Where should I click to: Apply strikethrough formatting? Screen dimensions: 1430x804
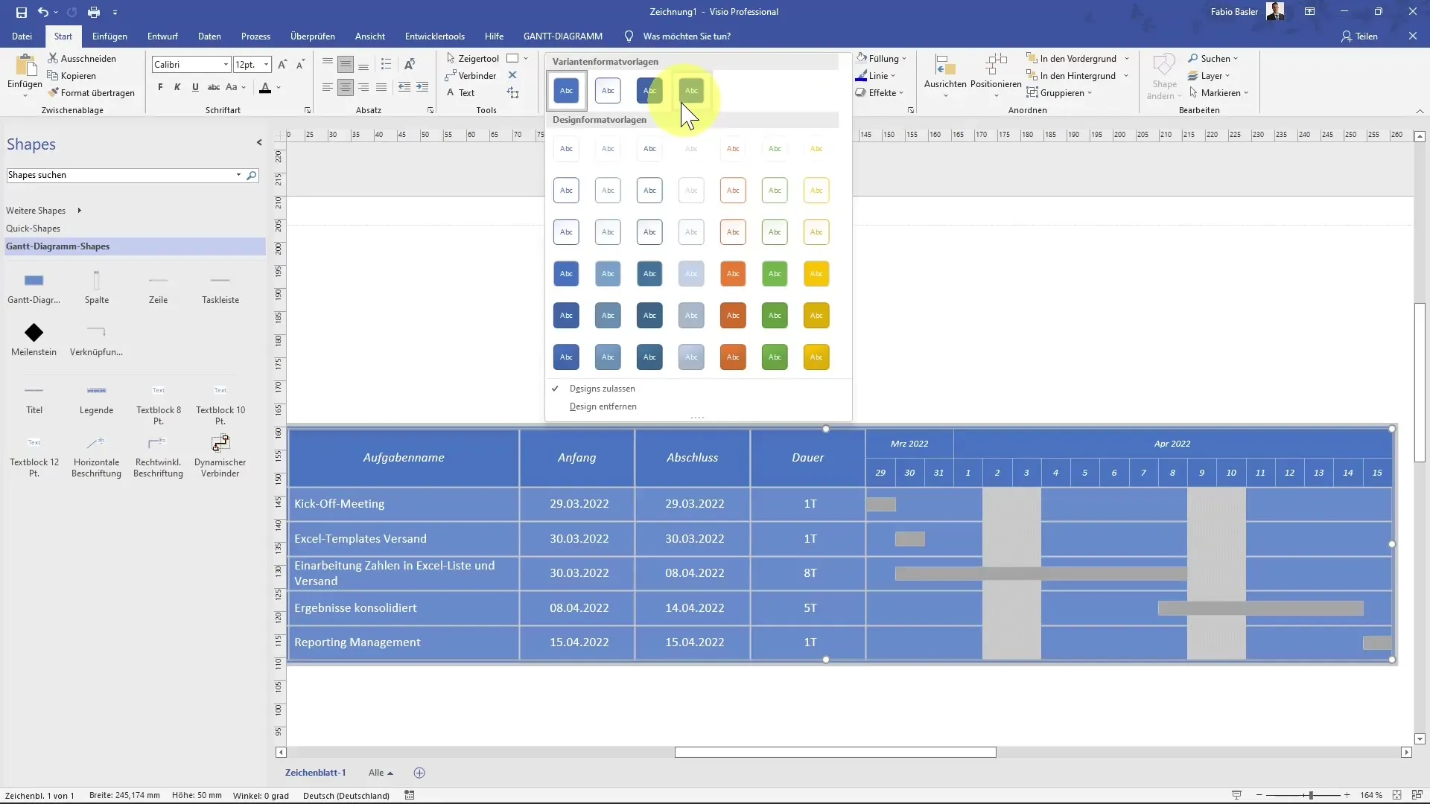click(213, 87)
